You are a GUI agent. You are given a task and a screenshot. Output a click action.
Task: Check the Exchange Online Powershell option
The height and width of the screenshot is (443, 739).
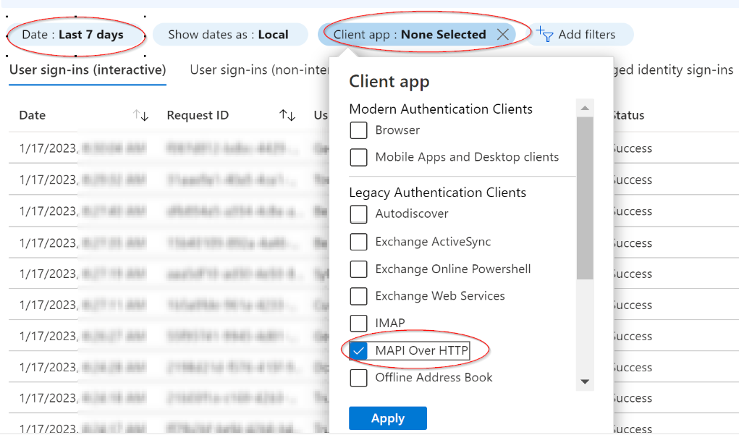click(x=358, y=269)
